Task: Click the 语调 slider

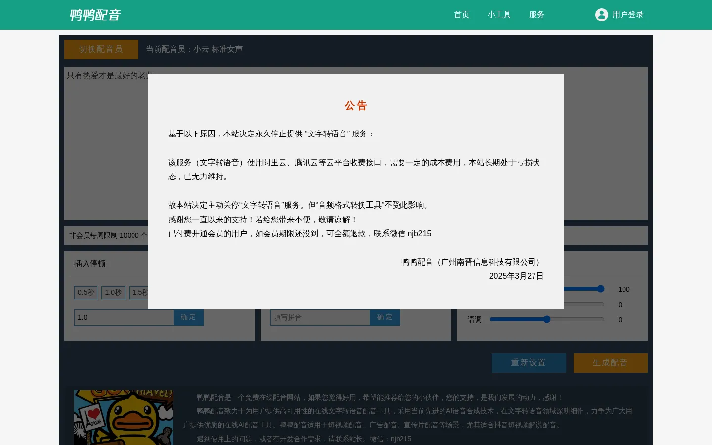Action: coord(547,319)
